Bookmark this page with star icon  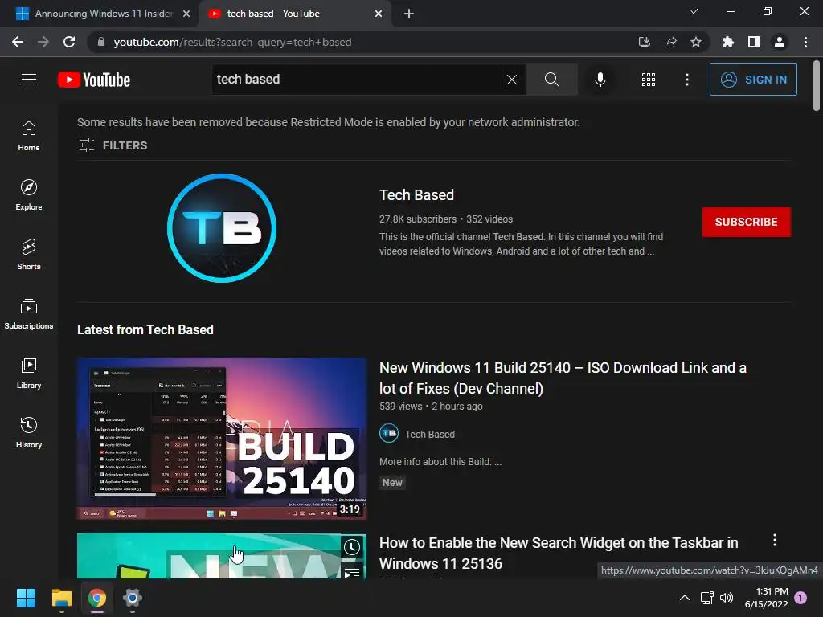coord(696,42)
